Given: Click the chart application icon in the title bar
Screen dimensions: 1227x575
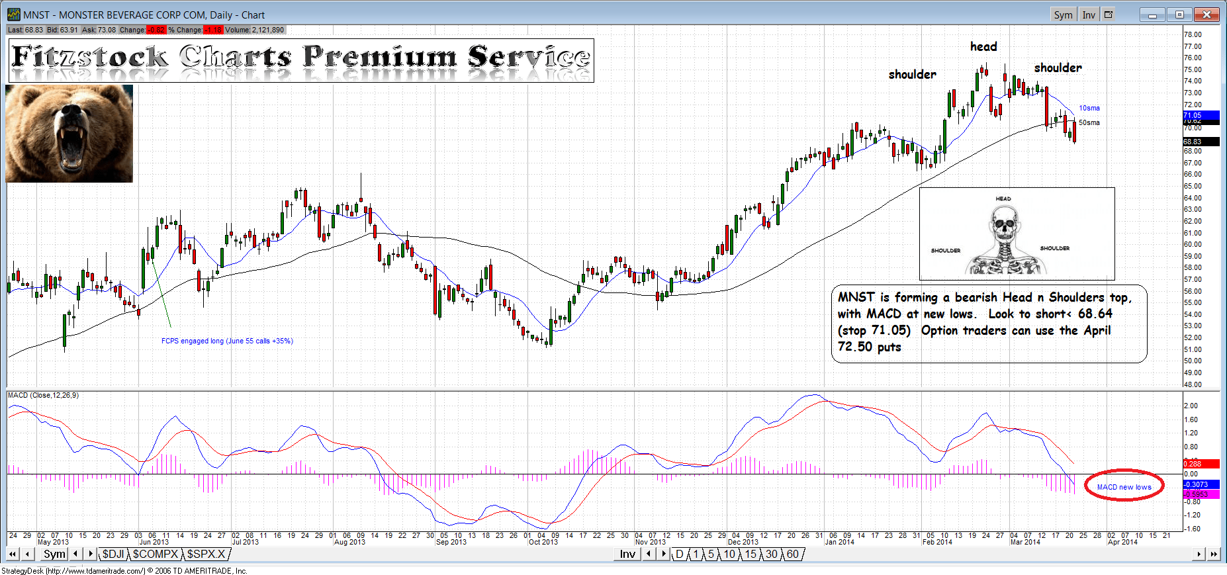Looking at the screenshot, I should coord(13,15).
